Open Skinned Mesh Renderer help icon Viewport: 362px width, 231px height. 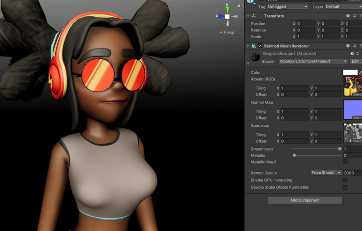tap(348, 46)
